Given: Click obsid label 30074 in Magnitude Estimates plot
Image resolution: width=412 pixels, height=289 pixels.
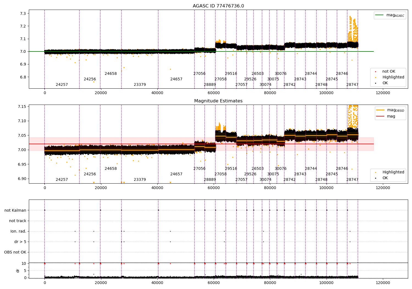Looking at the screenshot, I should (x=266, y=180).
